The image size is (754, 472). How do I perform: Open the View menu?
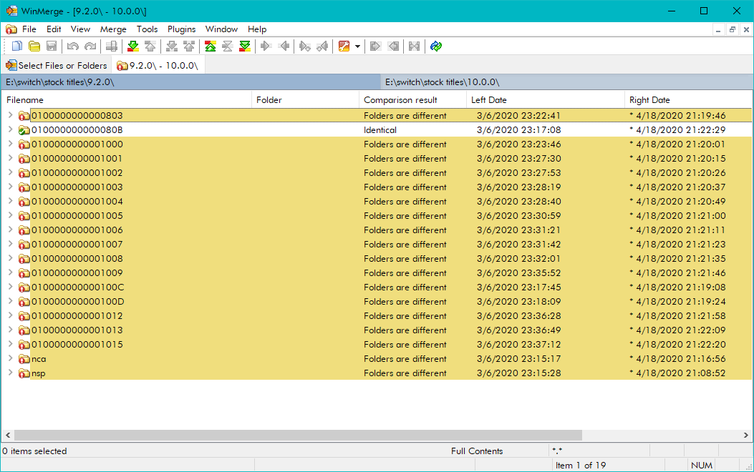pos(80,29)
